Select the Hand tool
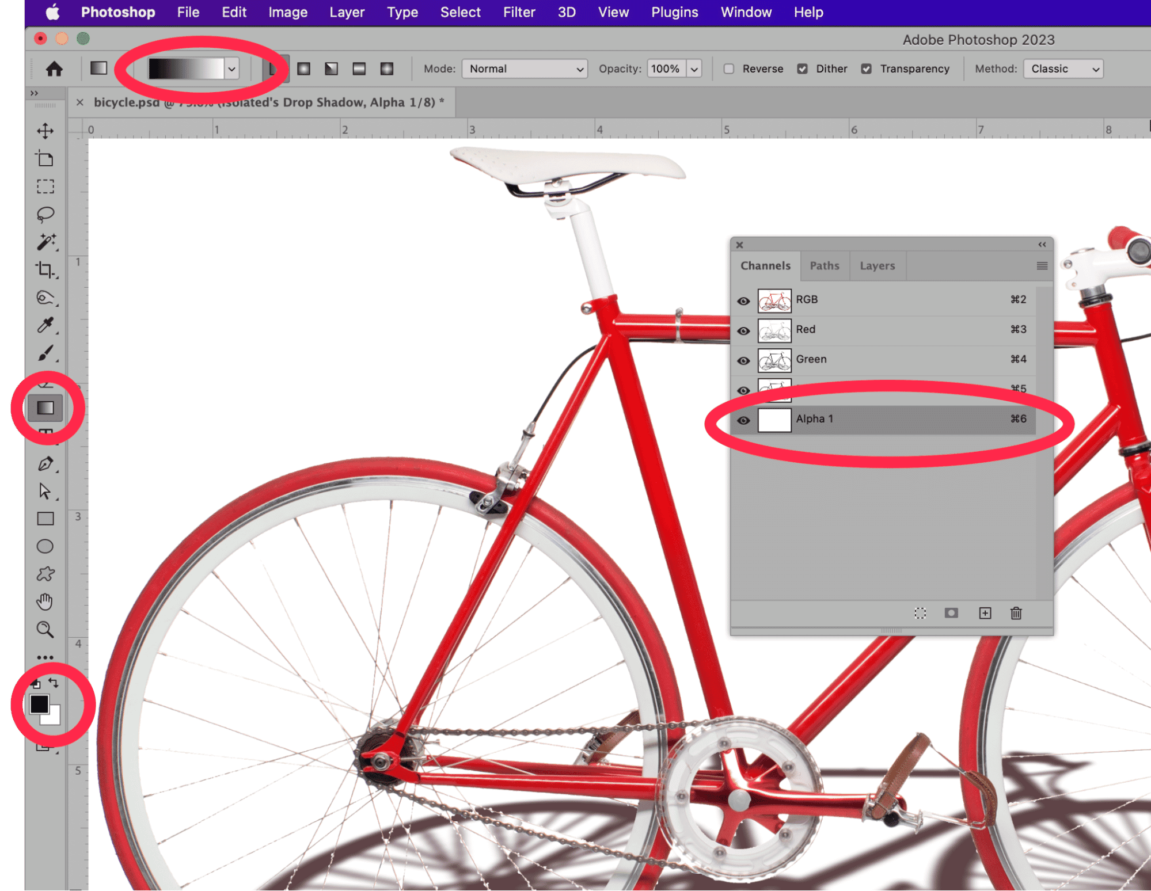Image resolution: width=1151 pixels, height=891 pixels. [45, 602]
